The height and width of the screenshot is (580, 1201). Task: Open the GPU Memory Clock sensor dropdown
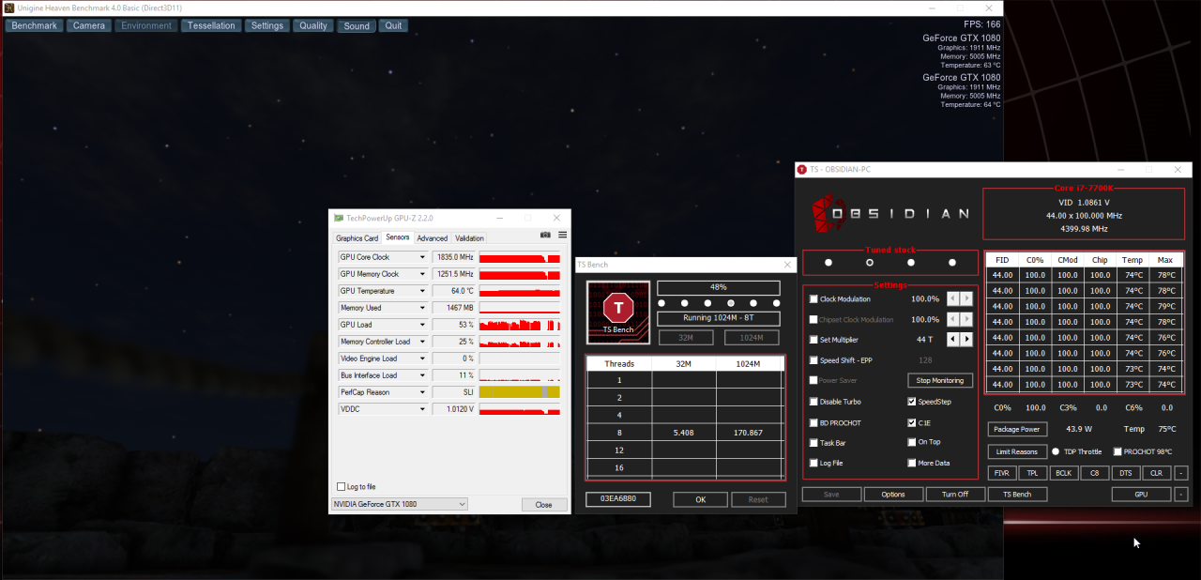(422, 274)
